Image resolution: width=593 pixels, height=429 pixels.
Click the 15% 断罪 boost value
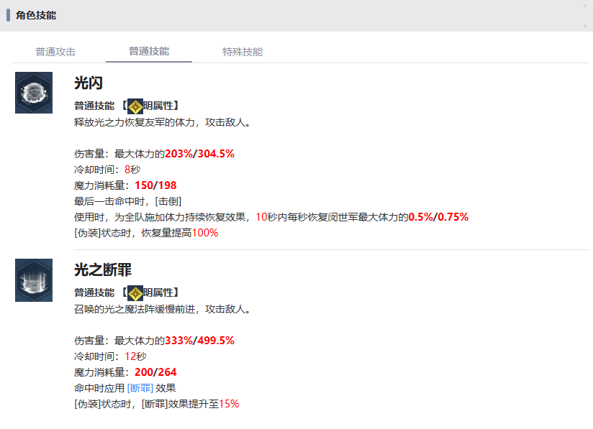pos(229,404)
